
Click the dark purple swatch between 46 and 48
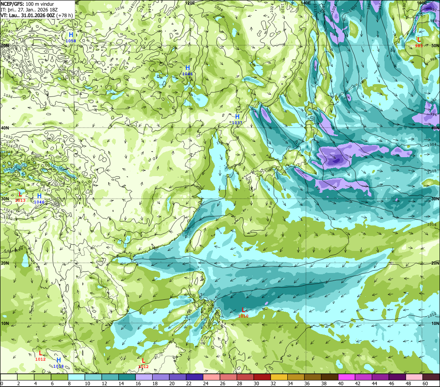click(397, 377)
